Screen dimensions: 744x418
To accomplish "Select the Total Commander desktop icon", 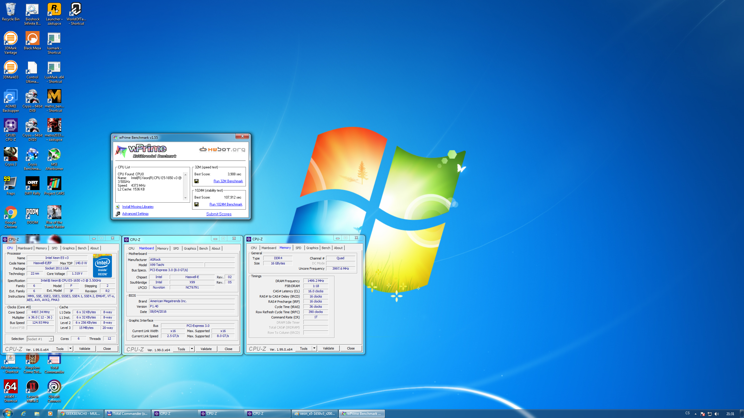I will coord(54,365).
